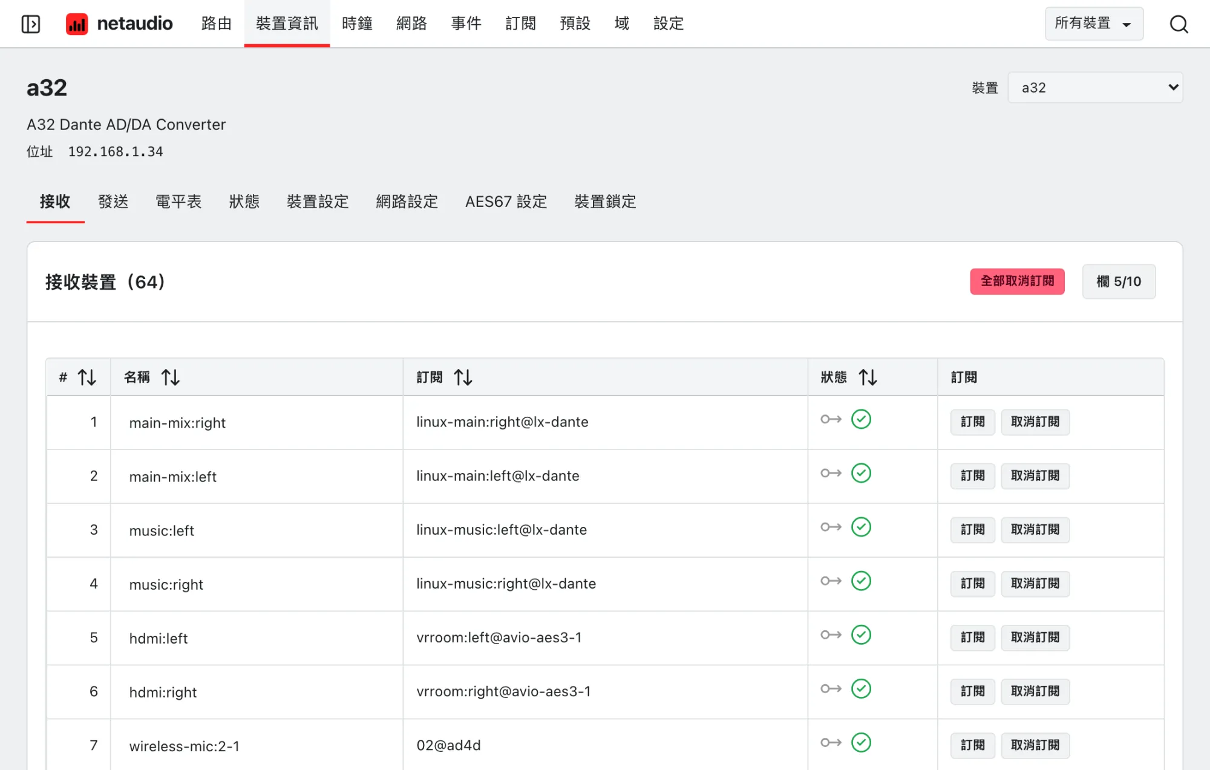
Task: Open 域 in top navigation
Action: pyautogui.click(x=621, y=24)
